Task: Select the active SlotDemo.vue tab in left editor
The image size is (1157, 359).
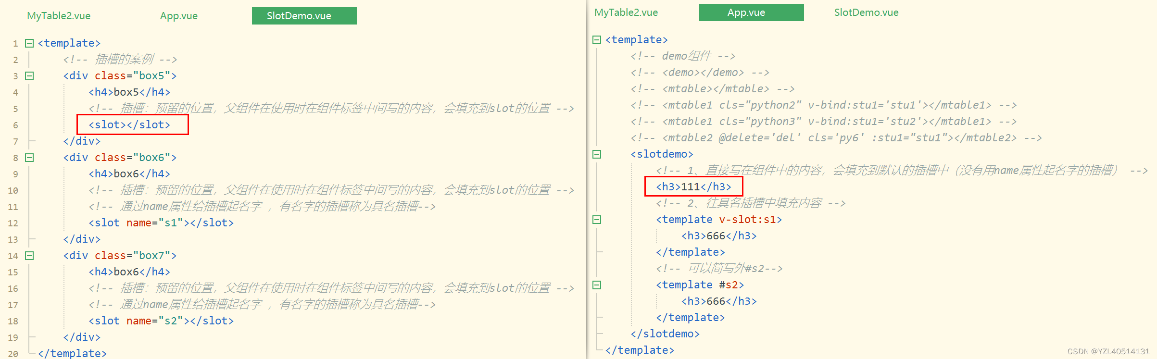Action: coord(304,16)
